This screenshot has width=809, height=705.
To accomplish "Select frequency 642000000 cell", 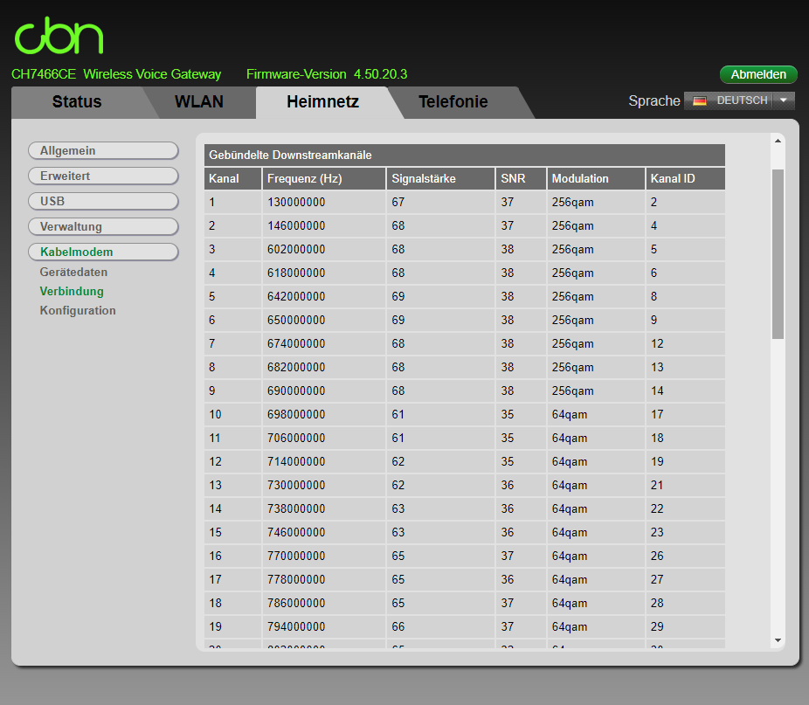I will pos(324,296).
